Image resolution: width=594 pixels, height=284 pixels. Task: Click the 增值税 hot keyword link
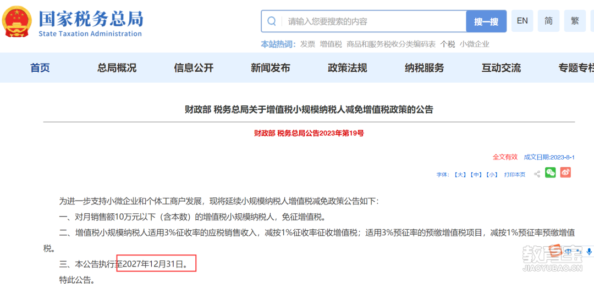click(x=331, y=44)
